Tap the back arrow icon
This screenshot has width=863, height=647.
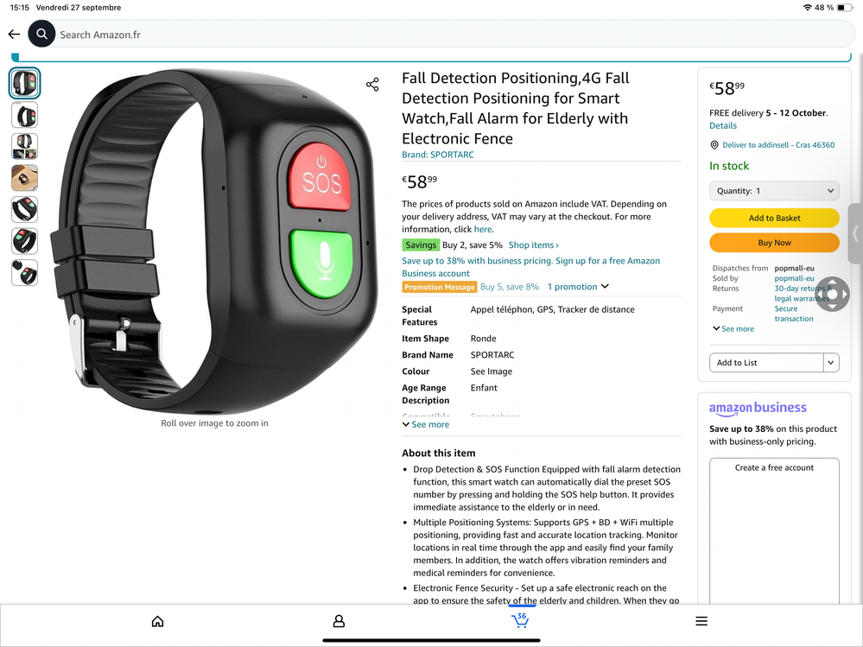click(x=14, y=34)
